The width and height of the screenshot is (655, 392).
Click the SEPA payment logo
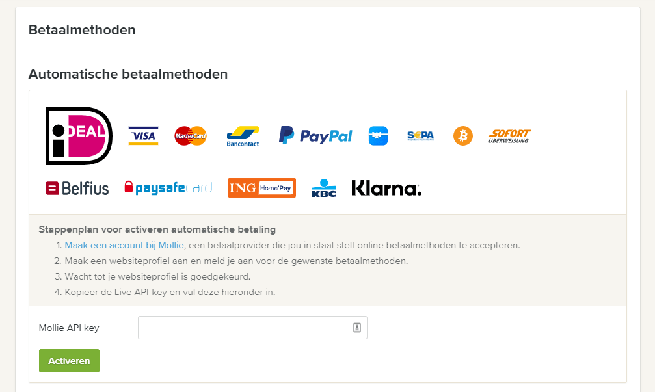pyautogui.click(x=420, y=136)
